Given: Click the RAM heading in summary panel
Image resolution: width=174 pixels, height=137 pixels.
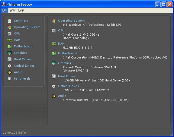Looking at the screenshot, I should (x=61, y=43).
